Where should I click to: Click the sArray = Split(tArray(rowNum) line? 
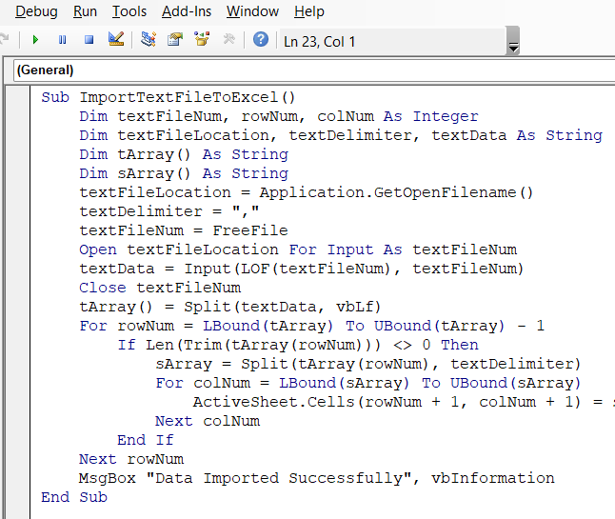point(367,364)
